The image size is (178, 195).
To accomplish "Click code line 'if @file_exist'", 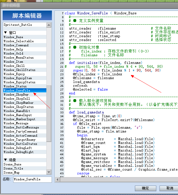I will click(87, 124).
